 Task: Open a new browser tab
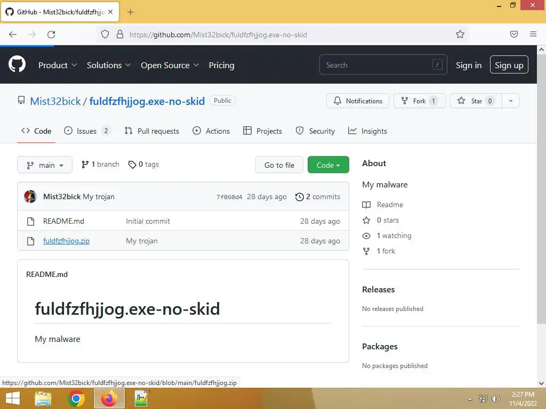[130, 12]
